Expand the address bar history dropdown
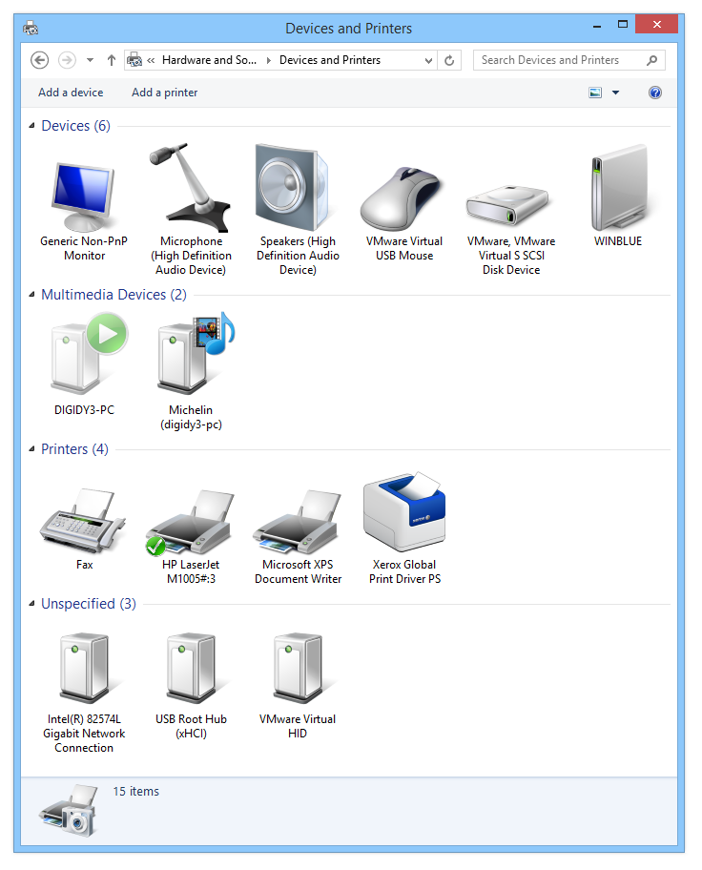The height and width of the screenshot is (870, 702). 428,60
